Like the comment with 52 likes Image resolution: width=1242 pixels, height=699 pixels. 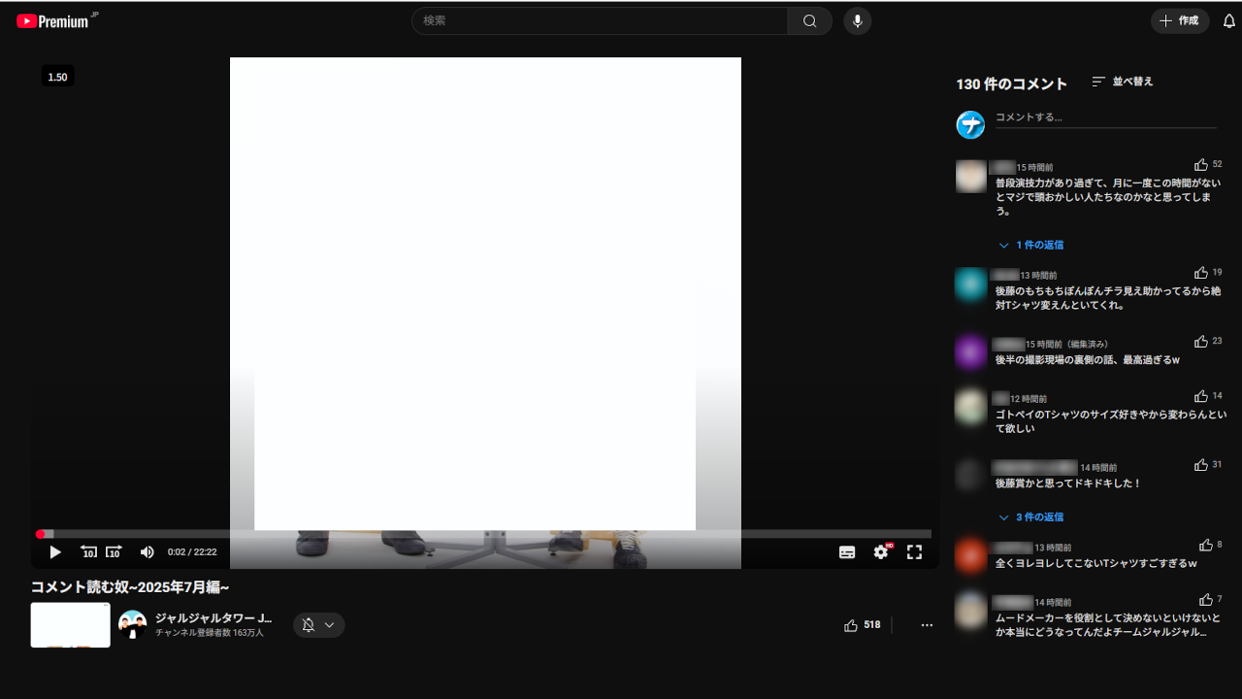tap(1201, 165)
